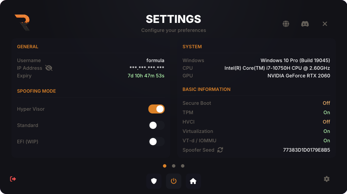Close the settings window
Screen dimensions: 347x194
325,24
